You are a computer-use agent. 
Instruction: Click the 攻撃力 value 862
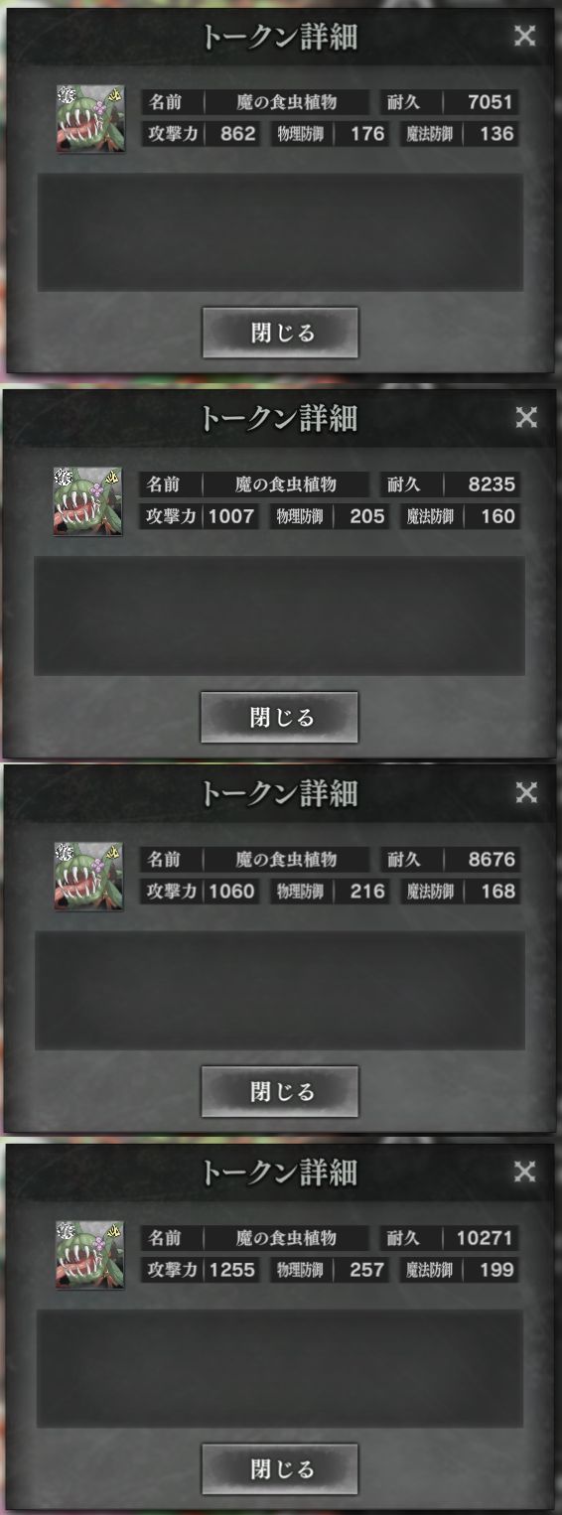[236, 133]
